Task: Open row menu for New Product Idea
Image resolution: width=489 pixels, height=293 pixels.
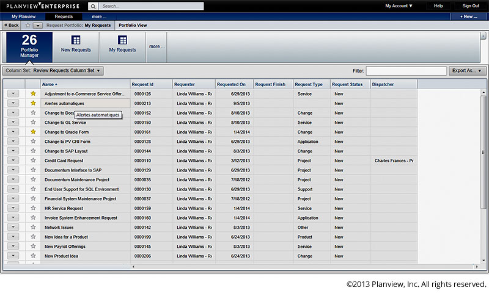Action: pyautogui.click(x=13, y=256)
